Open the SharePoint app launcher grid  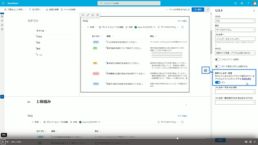click(3, 3)
